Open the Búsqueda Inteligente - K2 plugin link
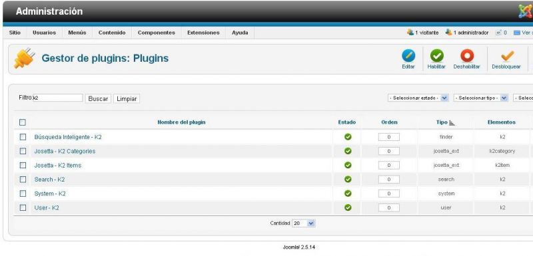 (68, 137)
